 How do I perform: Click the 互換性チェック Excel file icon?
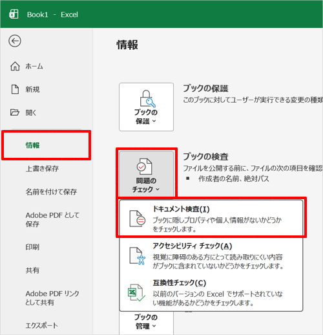[136, 292]
